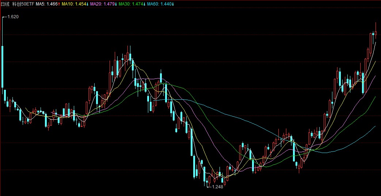Select the yellow MA10 indicator label
The image size is (381, 196).
click(74, 4)
